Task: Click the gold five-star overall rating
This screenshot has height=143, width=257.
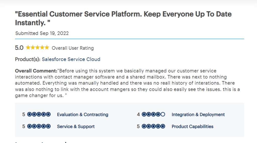Action: (37, 48)
